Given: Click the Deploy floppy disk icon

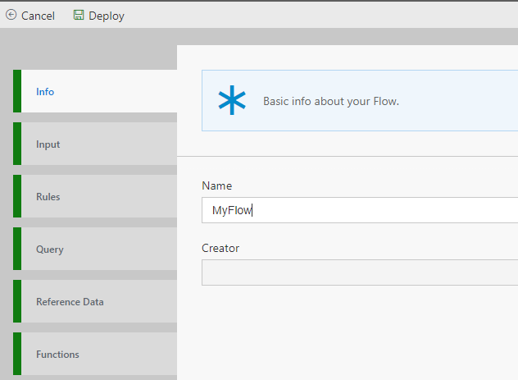Looking at the screenshot, I should (79, 15).
